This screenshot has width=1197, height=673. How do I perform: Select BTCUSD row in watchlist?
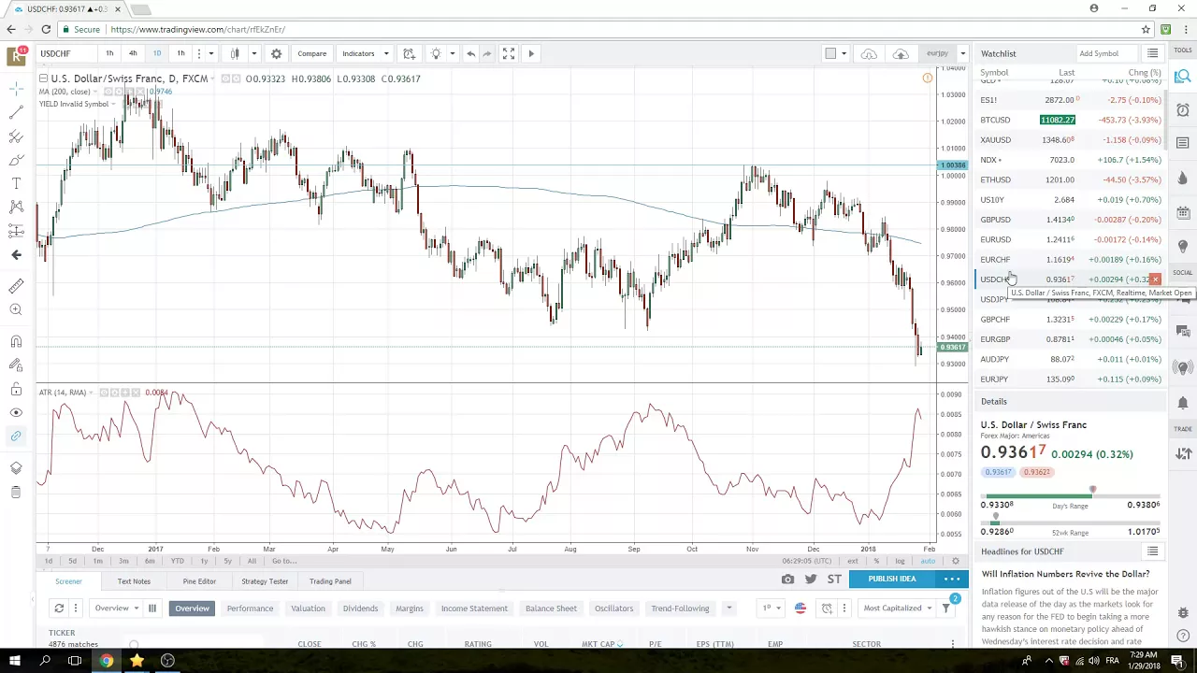click(x=1070, y=120)
